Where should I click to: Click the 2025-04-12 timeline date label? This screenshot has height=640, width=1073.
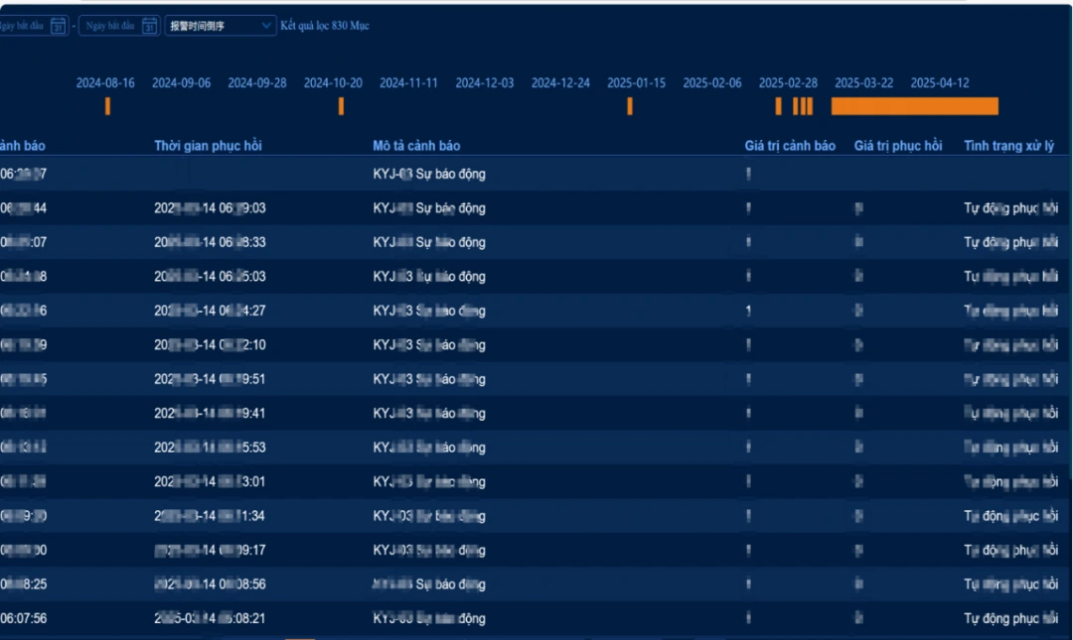pyautogui.click(x=940, y=82)
